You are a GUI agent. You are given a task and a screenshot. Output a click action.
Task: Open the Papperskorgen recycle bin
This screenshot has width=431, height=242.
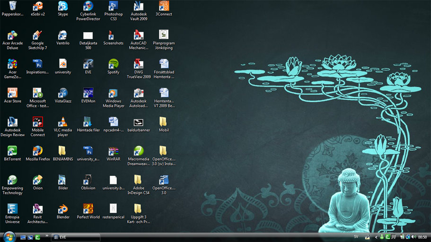click(12, 7)
